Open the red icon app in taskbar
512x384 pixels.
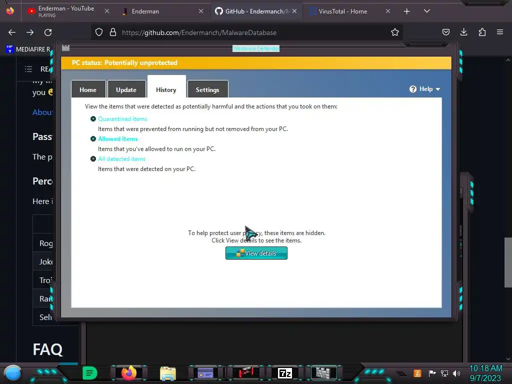(246, 373)
